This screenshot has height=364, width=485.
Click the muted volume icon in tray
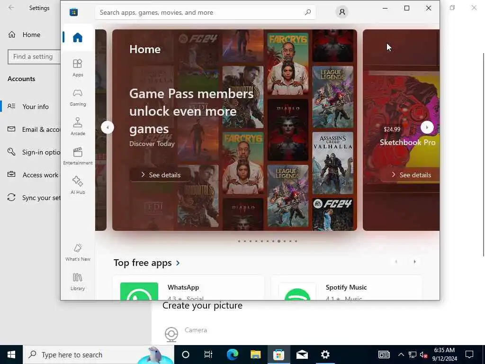tap(423, 355)
